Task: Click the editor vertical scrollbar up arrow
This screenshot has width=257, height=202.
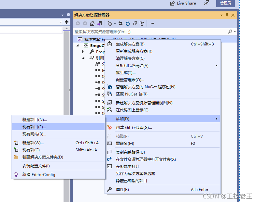Action: coord(66,29)
